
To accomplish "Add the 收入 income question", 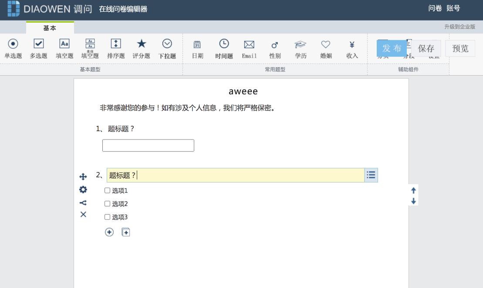I will pyautogui.click(x=351, y=48).
